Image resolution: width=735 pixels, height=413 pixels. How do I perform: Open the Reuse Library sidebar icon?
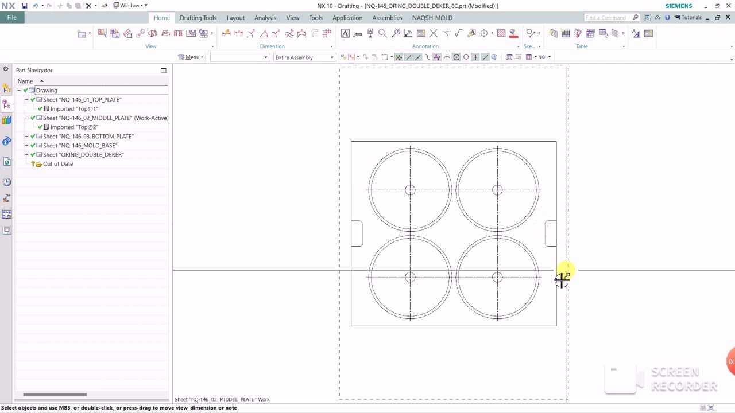click(x=7, y=120)
